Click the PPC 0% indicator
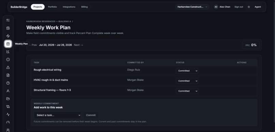This screenshot has width=275, height=132. pyautogui.click(x=251, y=45)
